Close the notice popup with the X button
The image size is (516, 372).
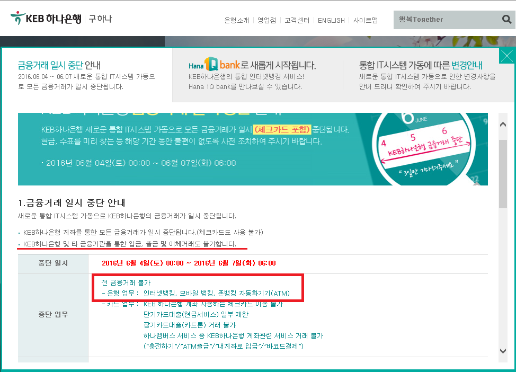point(507,56)
